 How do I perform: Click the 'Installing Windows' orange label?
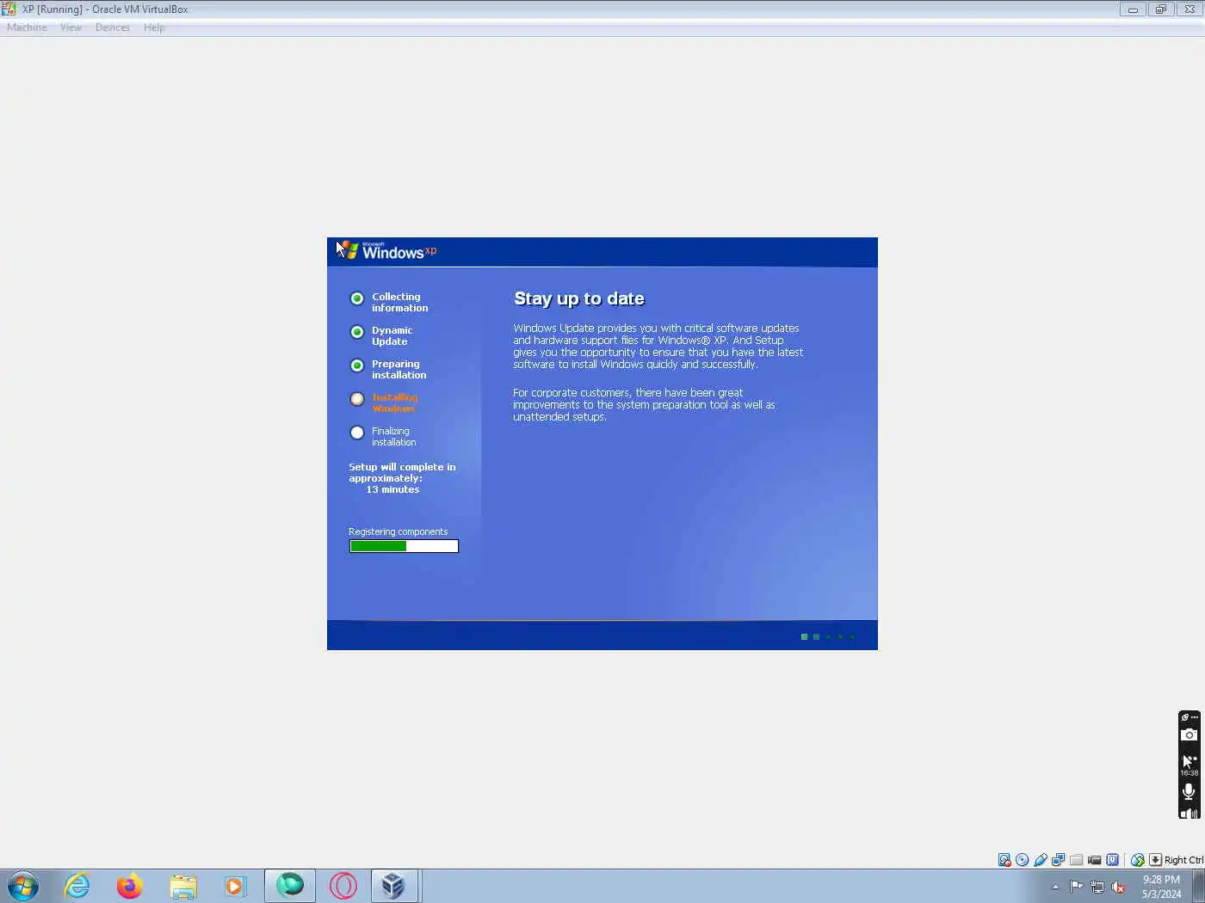pos(394,402)
